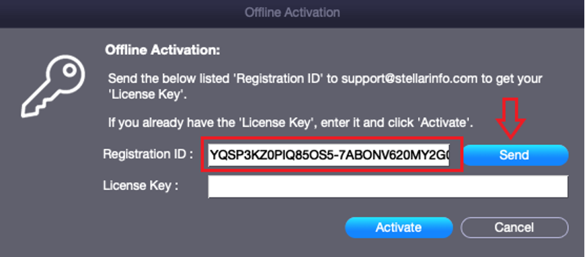Click the red downward arrow above Send
Image resolution: width=585 pixels, height=257 pixels.
[x=511, y=119]
